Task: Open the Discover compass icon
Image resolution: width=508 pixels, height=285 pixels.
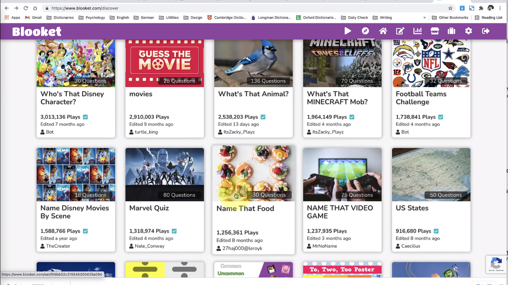Action: [x=366, y=31]
